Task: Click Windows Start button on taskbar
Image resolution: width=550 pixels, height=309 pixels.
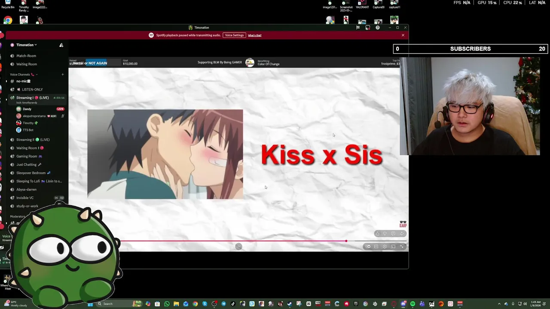Action: click(90, 304)
